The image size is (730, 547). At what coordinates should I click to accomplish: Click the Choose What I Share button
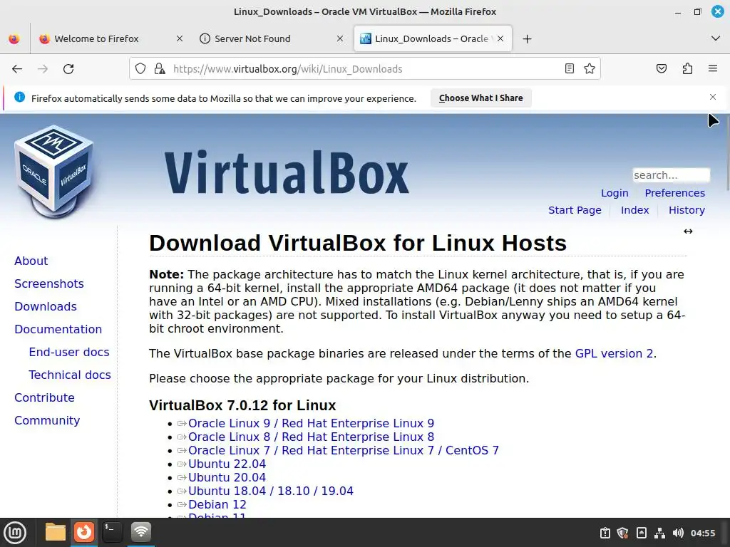coord(481,98)
